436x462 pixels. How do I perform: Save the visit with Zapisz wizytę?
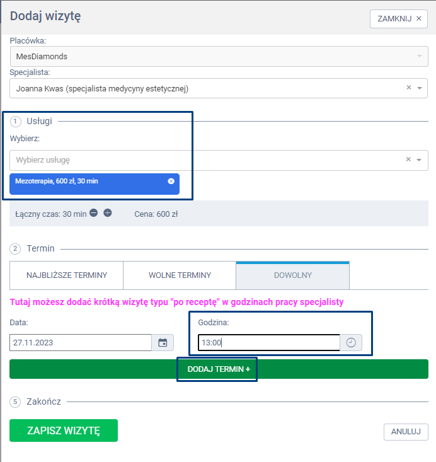pos(64,430)
